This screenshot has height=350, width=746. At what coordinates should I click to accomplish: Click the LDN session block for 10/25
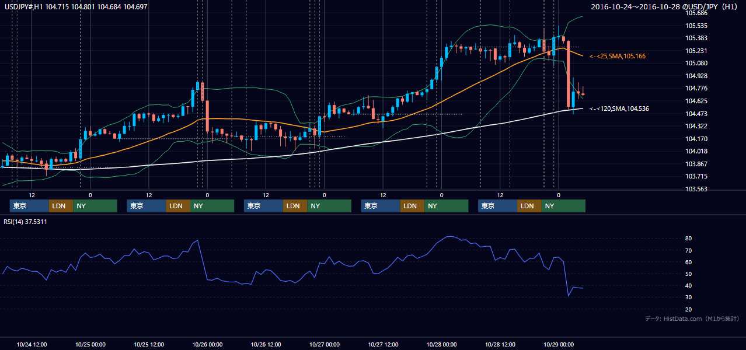tap(178, 206)
